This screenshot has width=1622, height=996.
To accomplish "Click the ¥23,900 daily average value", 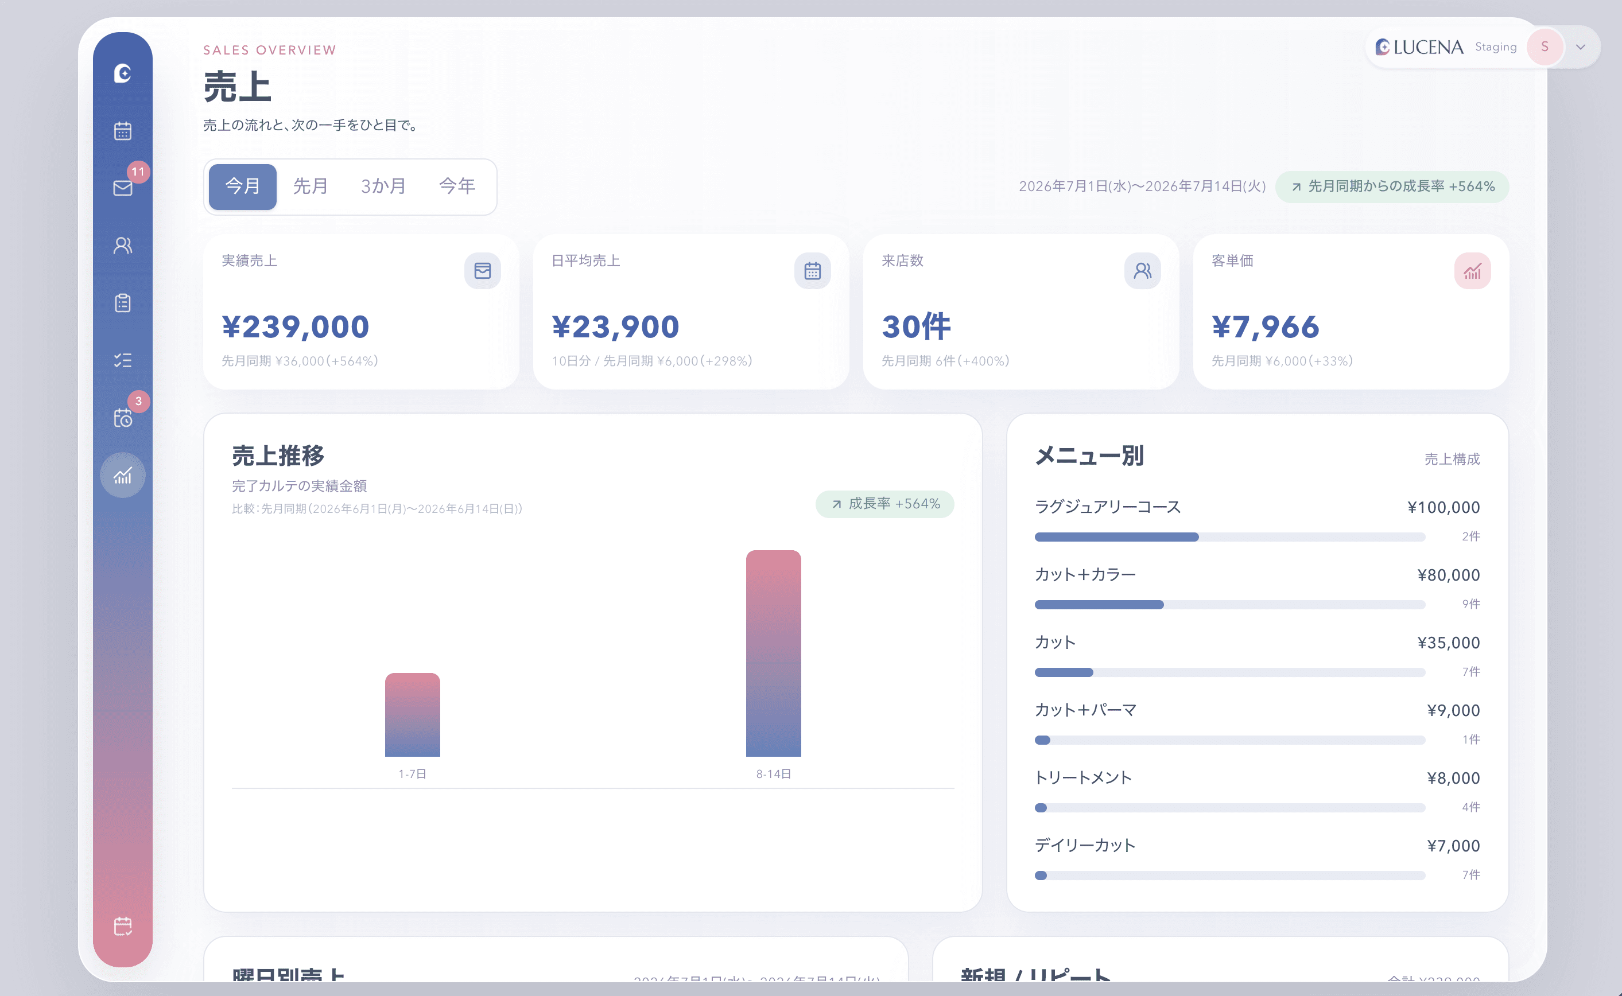I will click(615, 326).
